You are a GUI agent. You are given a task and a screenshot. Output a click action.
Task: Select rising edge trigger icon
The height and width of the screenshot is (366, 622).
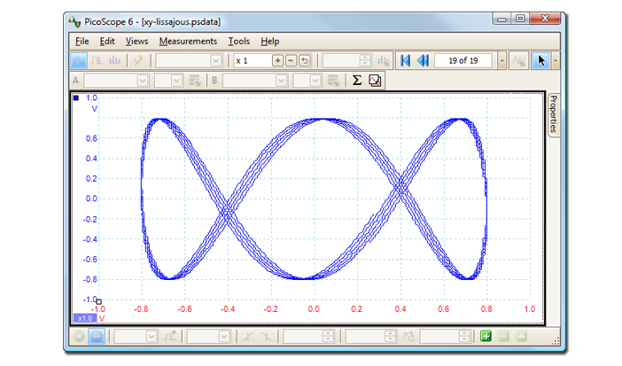(x=248, y=337)
